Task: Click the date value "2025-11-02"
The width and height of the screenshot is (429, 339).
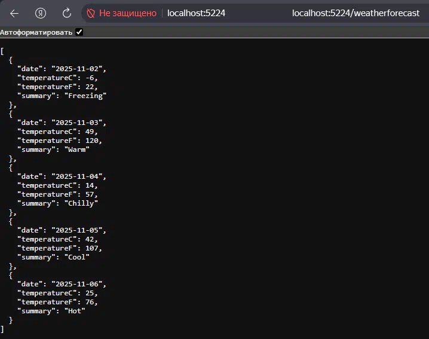Action: pyautogui.click(x=78, y=69)
